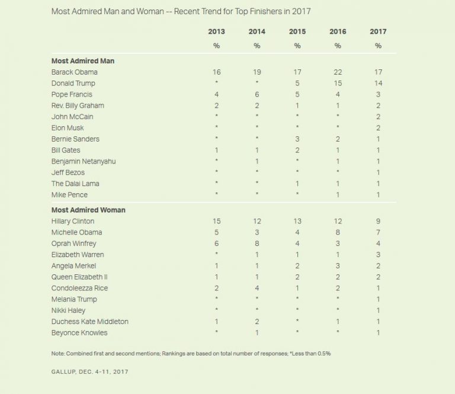Click the Jeff Bezos row label
Viewport: 455px width, 394px height.
tap(68, 172)
